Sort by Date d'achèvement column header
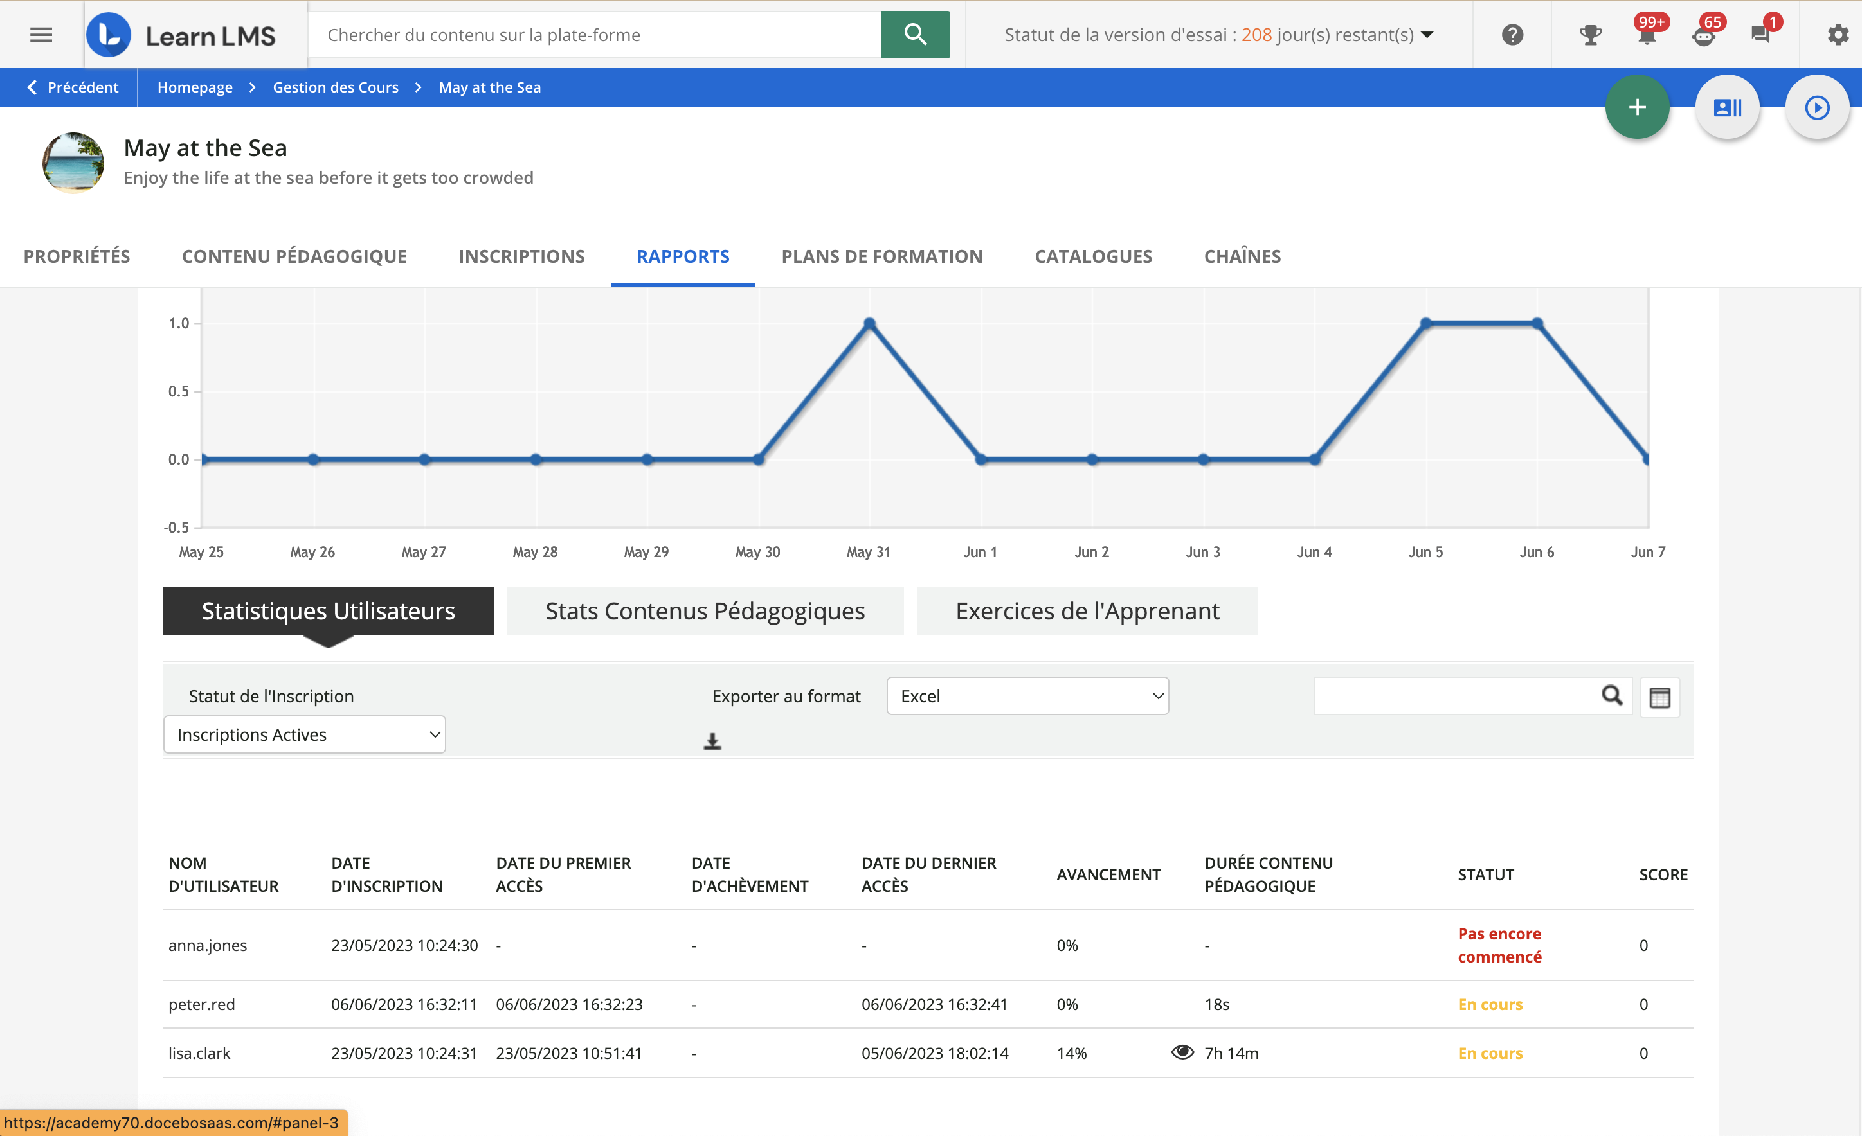This screenshot has height=1136, width=1862. (750, 874)
